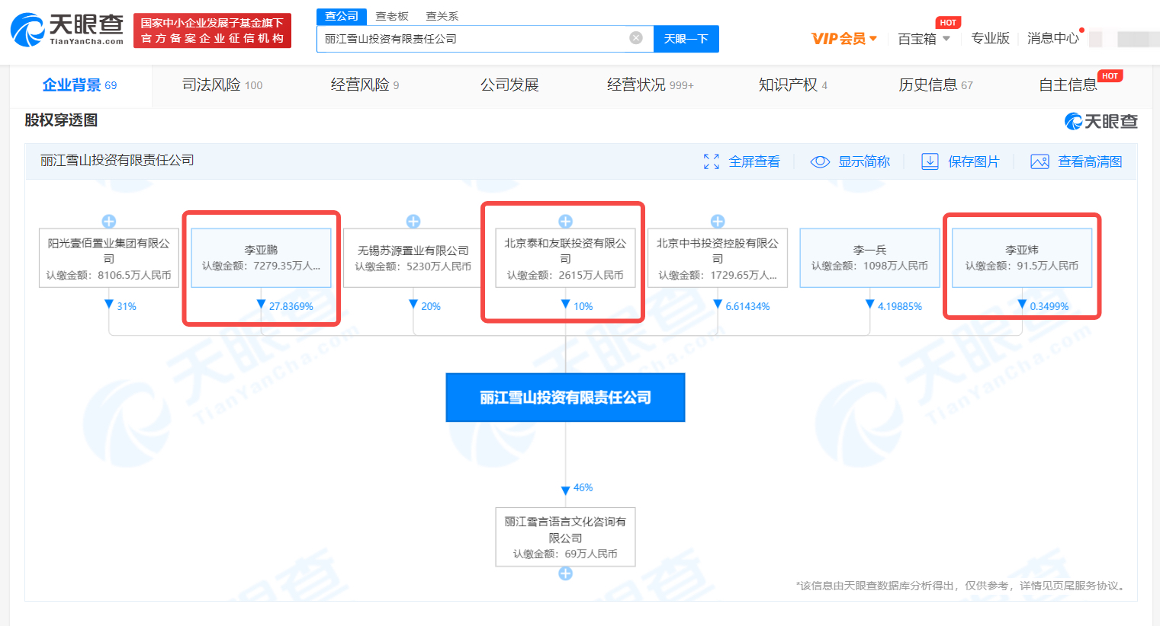
Task: Click 查看高清图 link
Action: 1090,161
